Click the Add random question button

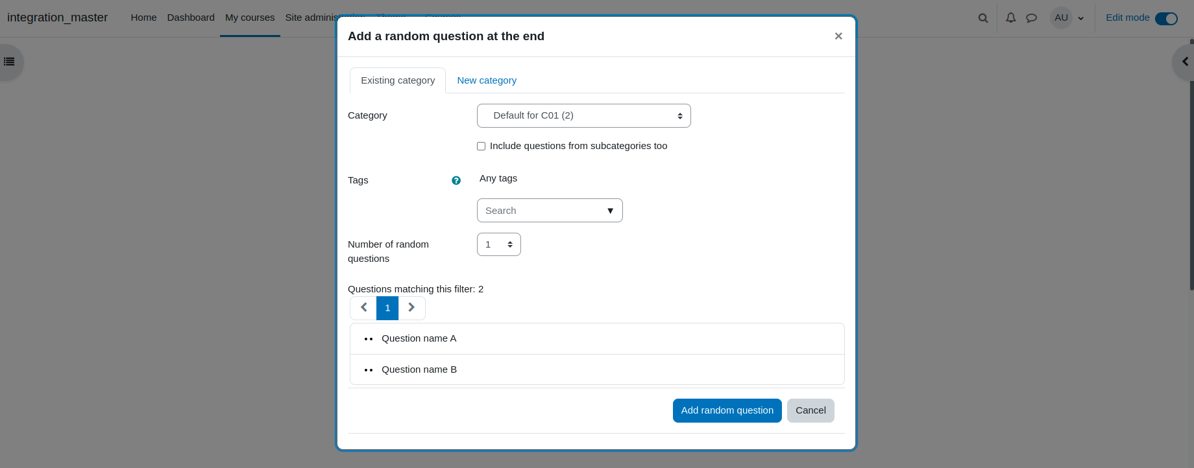pyautogui.click(x=727, y=410)
